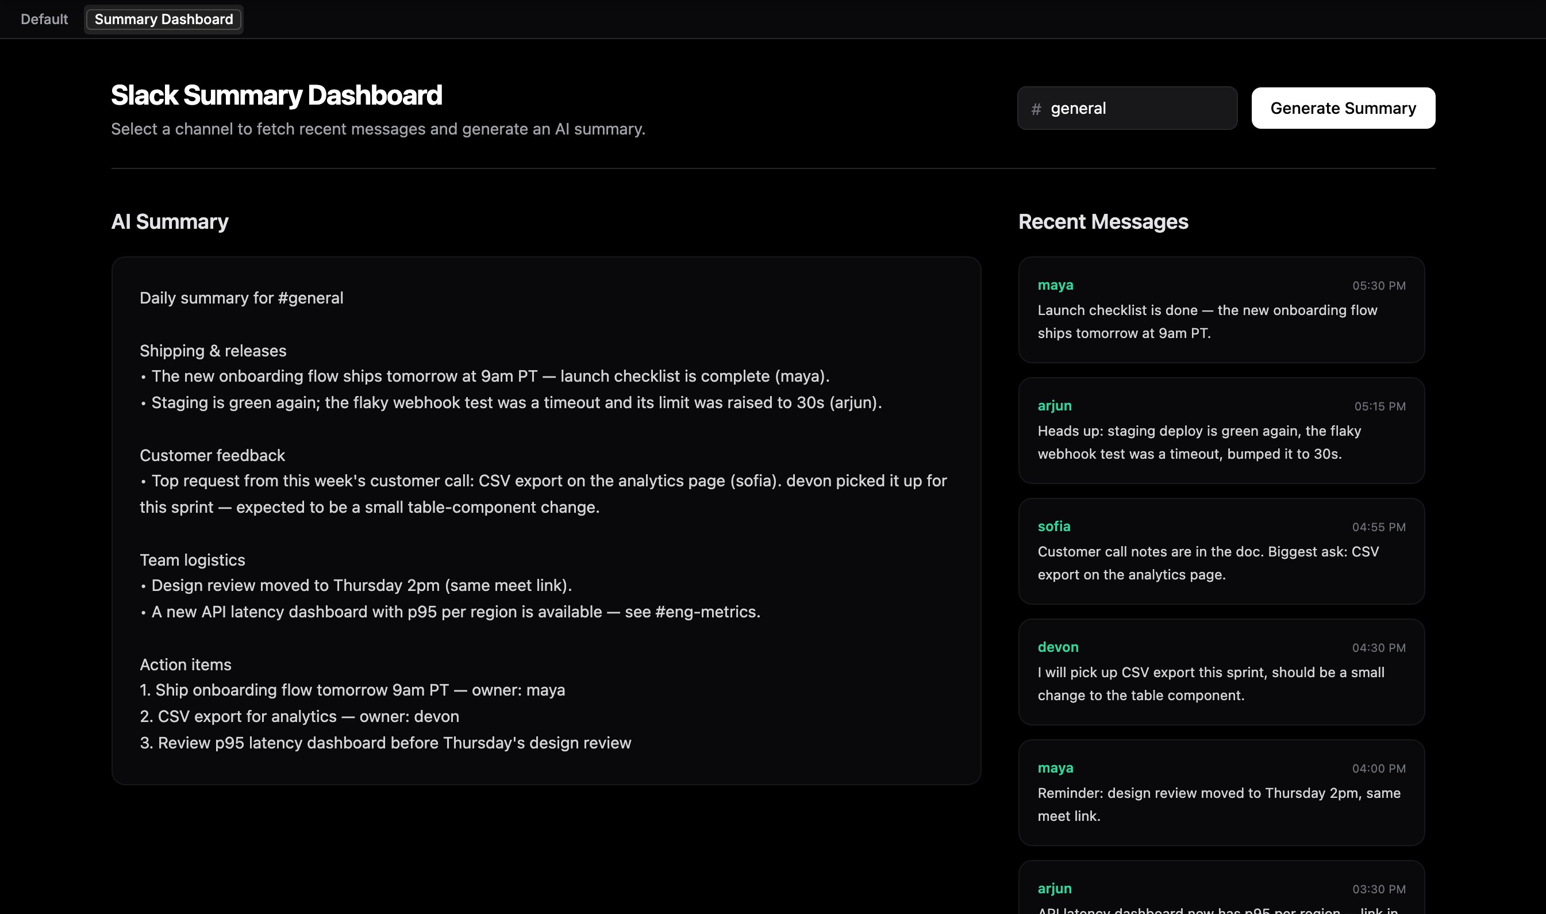Open devon's 'I will pick up CSV export' message
This screenshot has width=1546, height=914.
pyautogui.click(x=1221, y=672)
